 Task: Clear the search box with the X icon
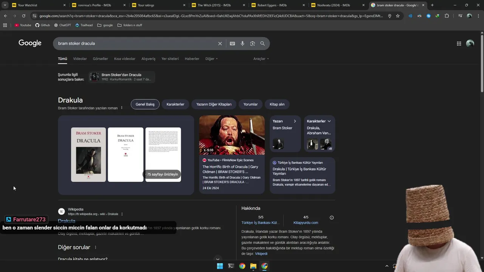tap(220, 43)
